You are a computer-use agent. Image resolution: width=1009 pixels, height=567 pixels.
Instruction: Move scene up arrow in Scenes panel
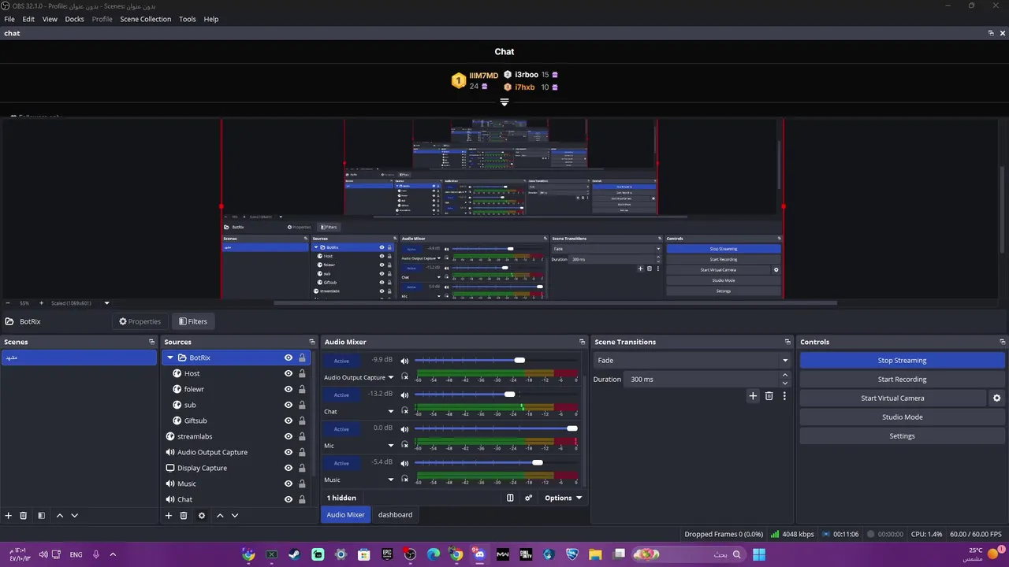coord(60,515)
